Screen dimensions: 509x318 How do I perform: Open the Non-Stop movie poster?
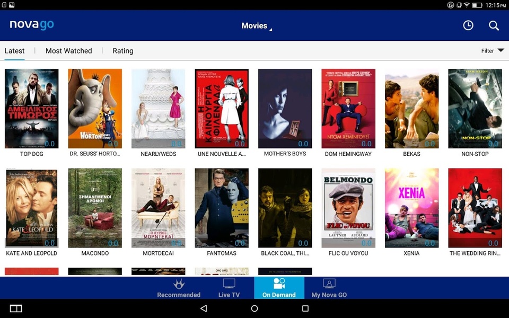475,108
